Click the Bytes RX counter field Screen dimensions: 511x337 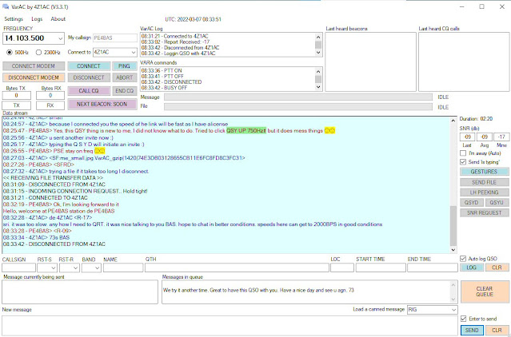(x=50, y=95)
